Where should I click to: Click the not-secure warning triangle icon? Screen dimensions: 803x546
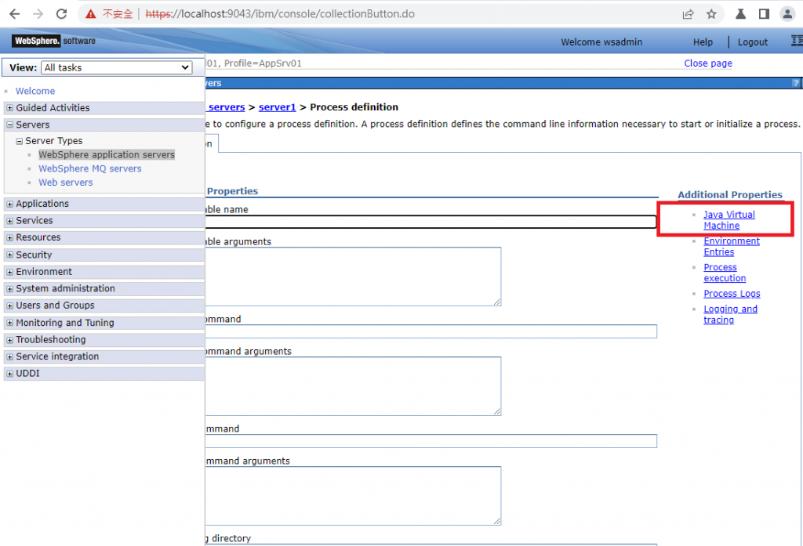click(x=91, y=14)
